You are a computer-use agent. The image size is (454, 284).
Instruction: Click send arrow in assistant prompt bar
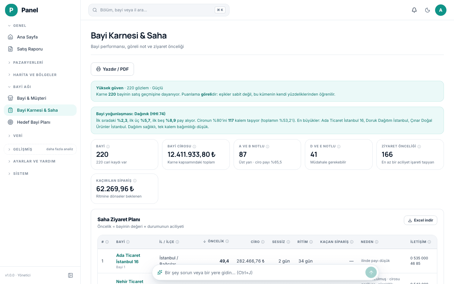(x=371, y=272)
